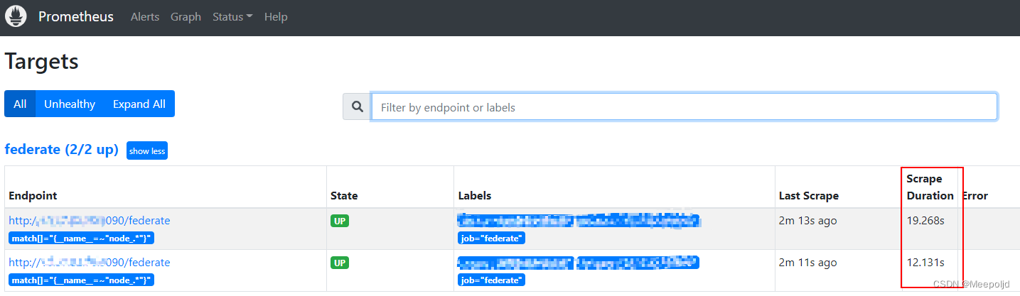Viewport: 1020px width, 296px height.
Task: Click the Scrape Duration column header
Action: 930,187
